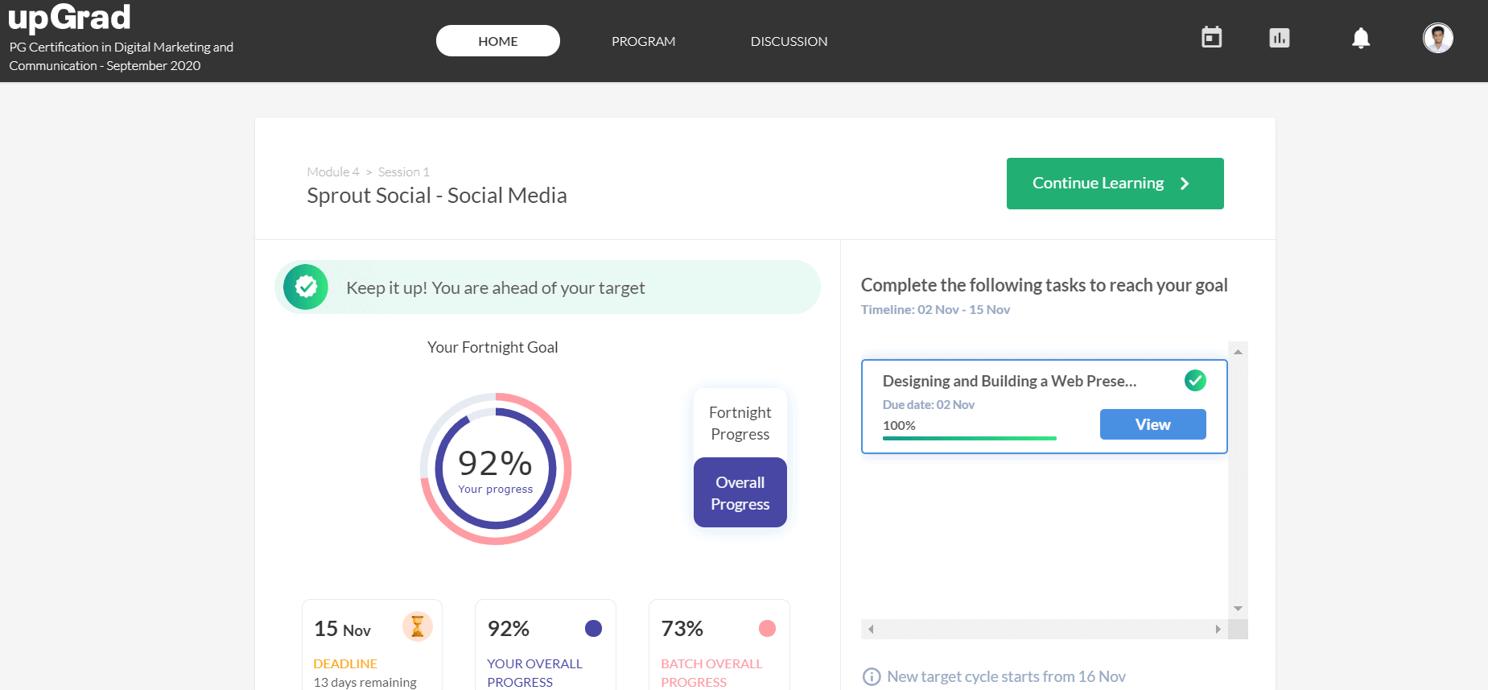Click the hourglass deadline icon

point(417,626)
